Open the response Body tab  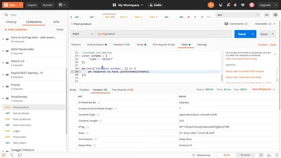coord(73,90)
